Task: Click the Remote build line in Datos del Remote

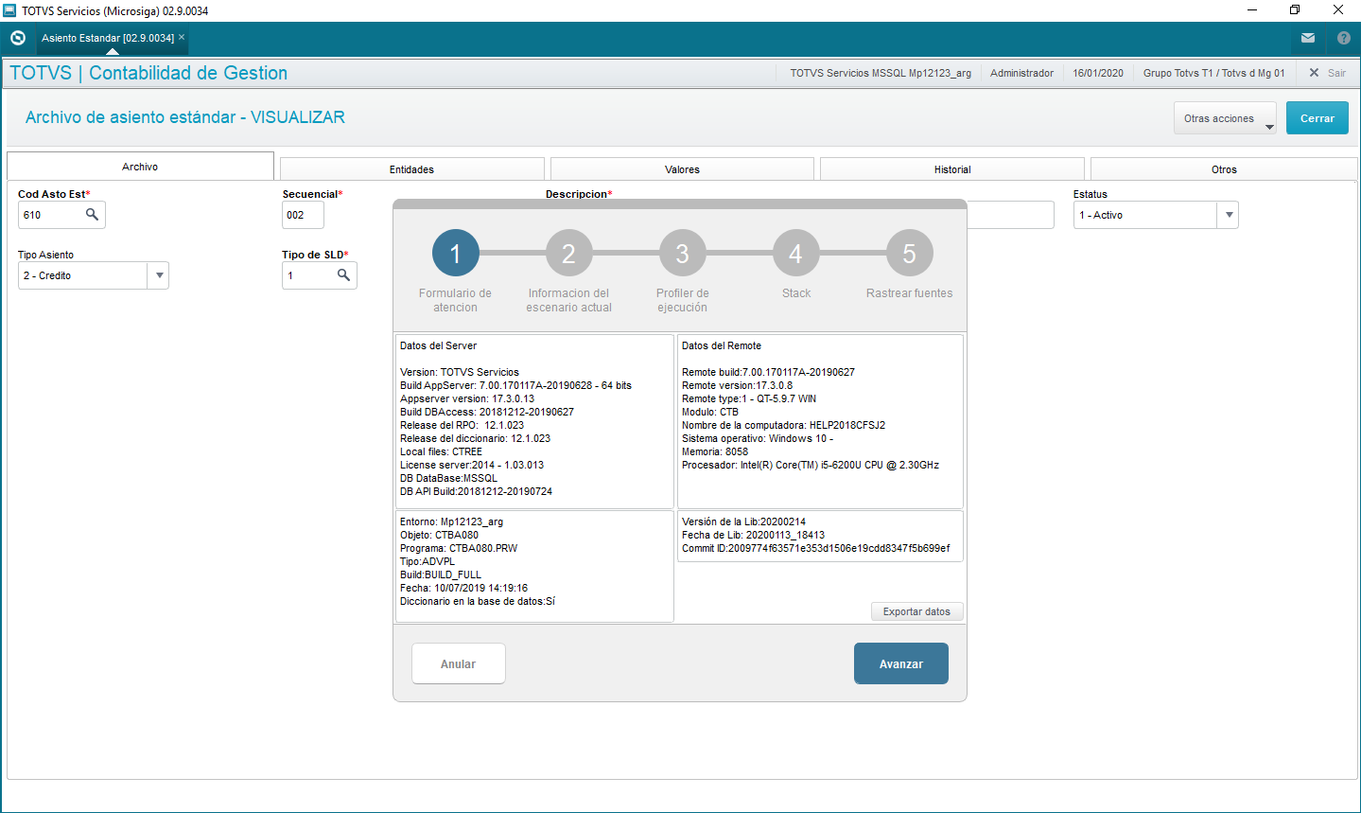Action: click(x=768, y=372)
